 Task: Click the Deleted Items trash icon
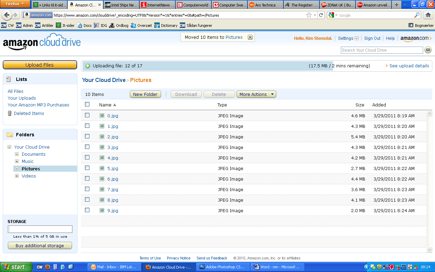[x=10, y=113]
